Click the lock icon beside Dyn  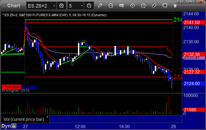(14, 126)
